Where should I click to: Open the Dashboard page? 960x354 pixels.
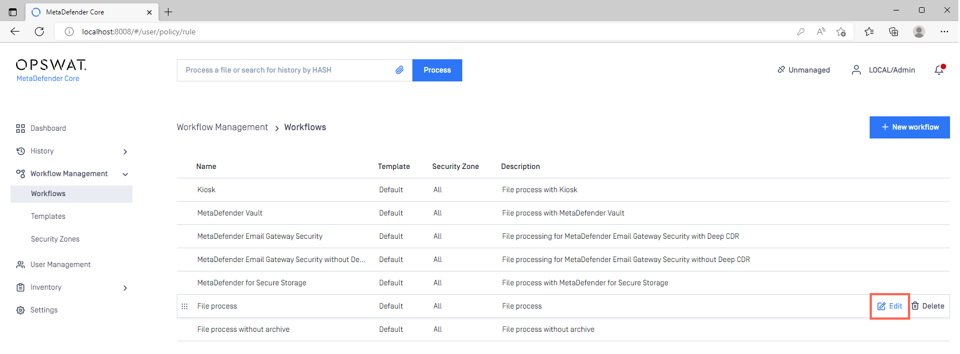pyautogui.click(x=48, y=129)
